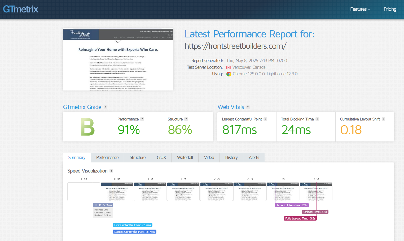Click Time to Interactive: 2.9s marker
The height and width of the screenshot is (241, 404).
click(292, 205)
